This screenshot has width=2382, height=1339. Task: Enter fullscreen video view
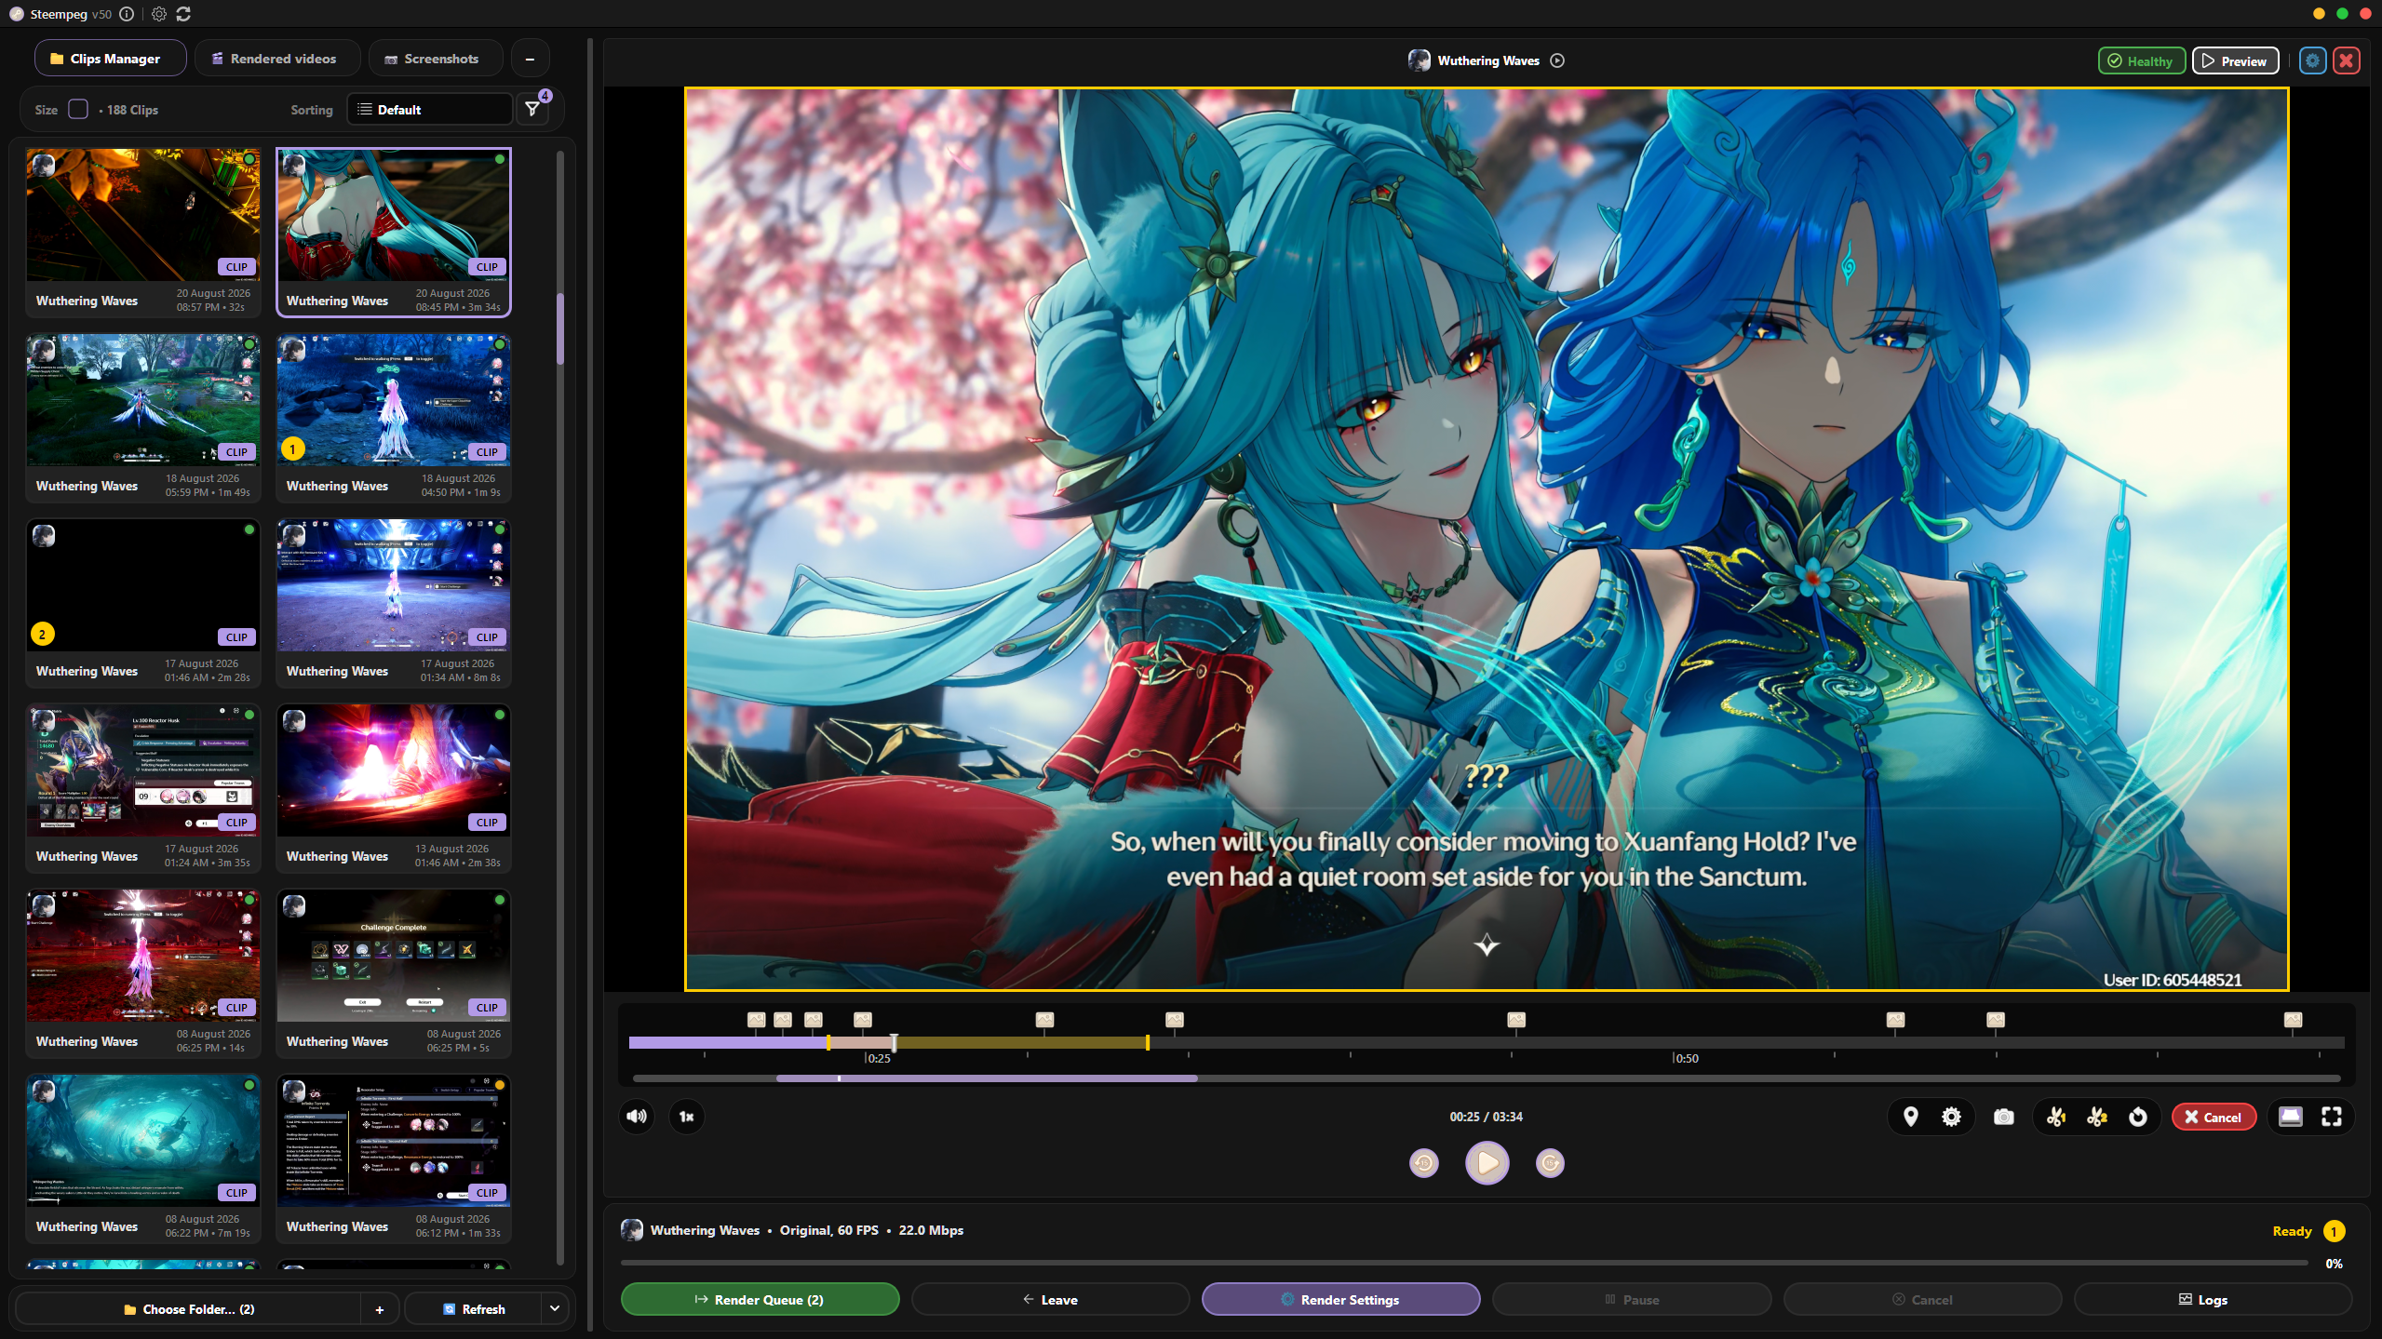tap(2331, 1116)
